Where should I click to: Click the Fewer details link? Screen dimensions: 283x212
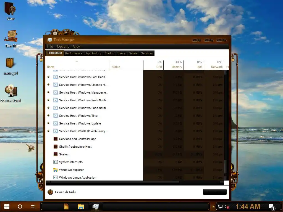(x=65, y=192)
